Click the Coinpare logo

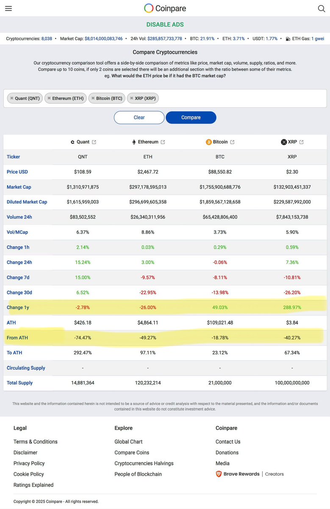pyautogui.click(x=165, y=8)
